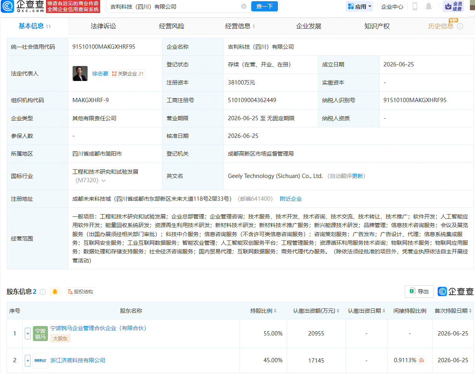Viewport: 475px width, 374px height.
Task: Click the info icon beside 股东信息
Action: tap(43, 292)
